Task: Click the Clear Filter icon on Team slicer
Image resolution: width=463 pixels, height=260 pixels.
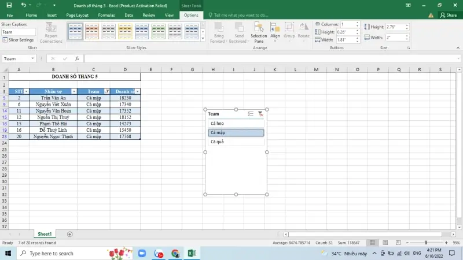Action: [x=260, y=114]
